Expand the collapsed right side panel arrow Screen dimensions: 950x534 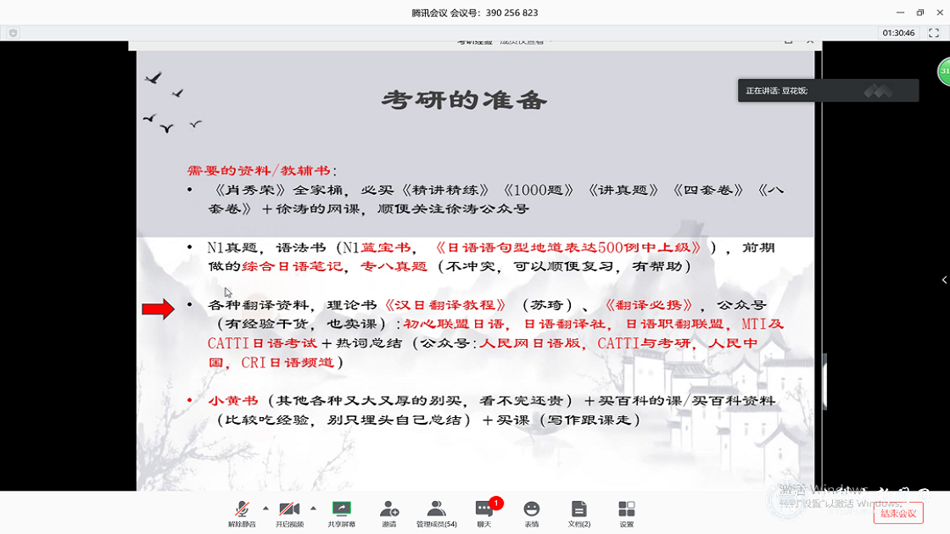(x=945, y=280)
